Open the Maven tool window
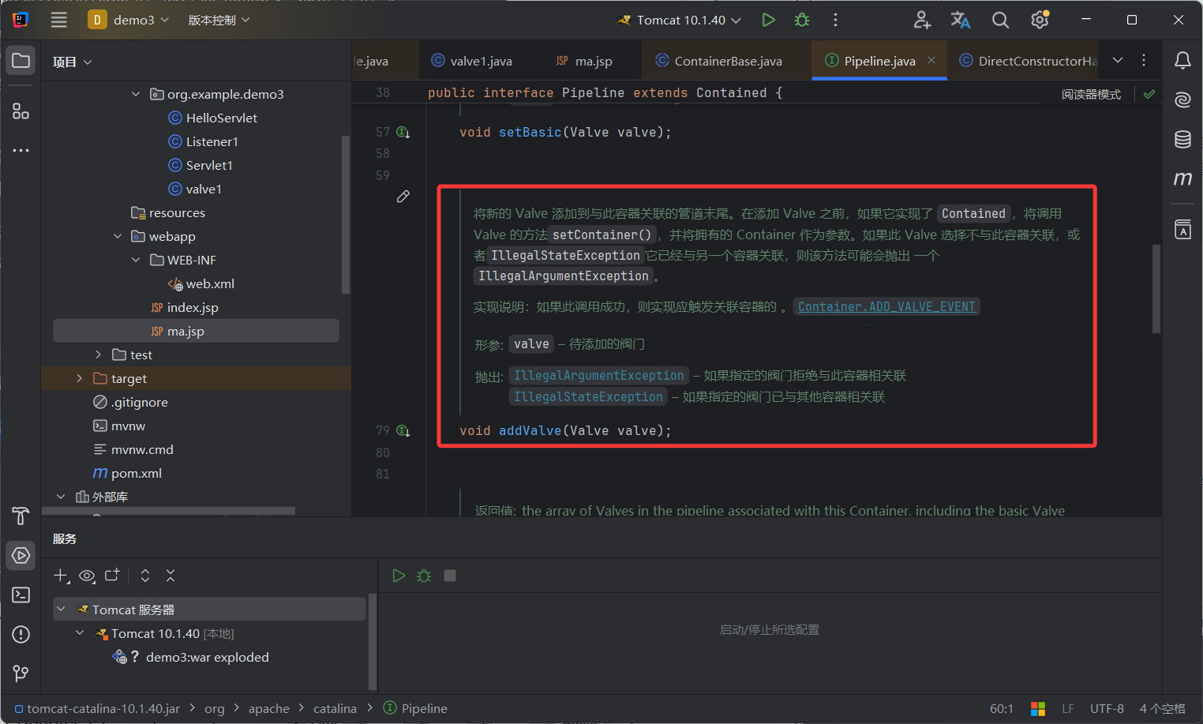This screenshot has height=724, width=1203. pyautogui.click(x=1182, y=179)
